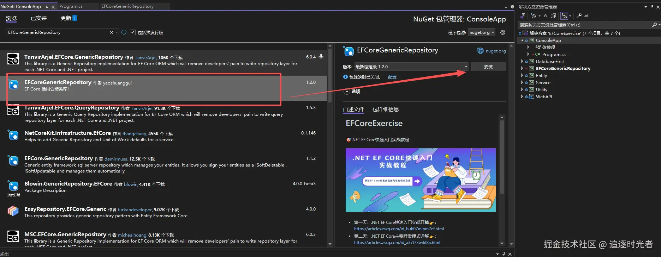
Task: Switch to the 更新 updates tab
Action: tap(69, 18)
